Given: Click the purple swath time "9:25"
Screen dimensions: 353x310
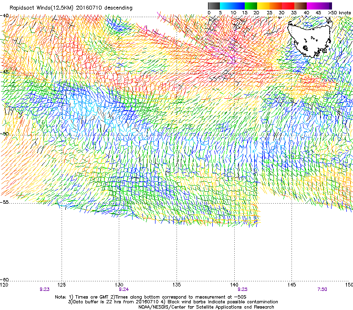Looking at the screenshot, I should [242, 289].
